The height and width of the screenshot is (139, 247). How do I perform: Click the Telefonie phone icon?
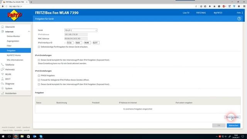tap(3, 65)
